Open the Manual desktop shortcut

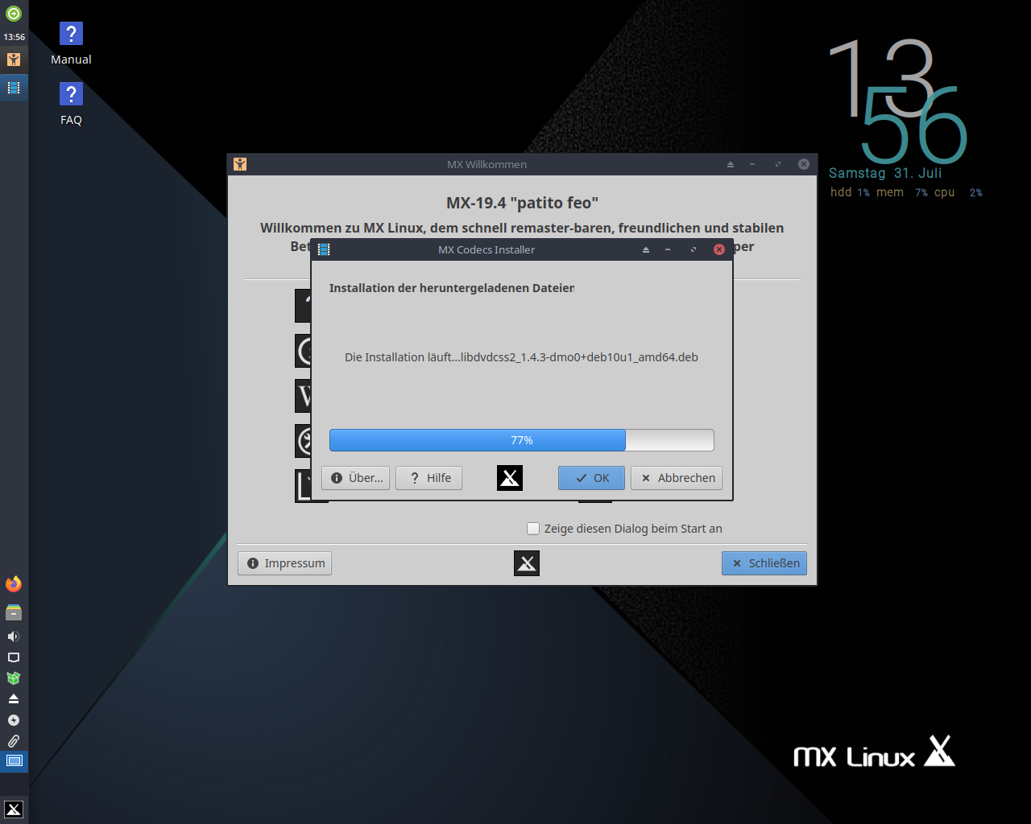point(71,43)
